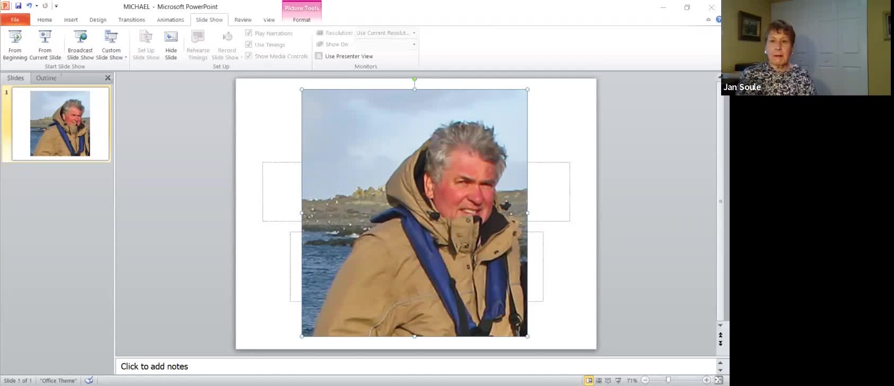894x386 pixels.
Task: Select slide 1 thumbnail
Action: [60, 124]
